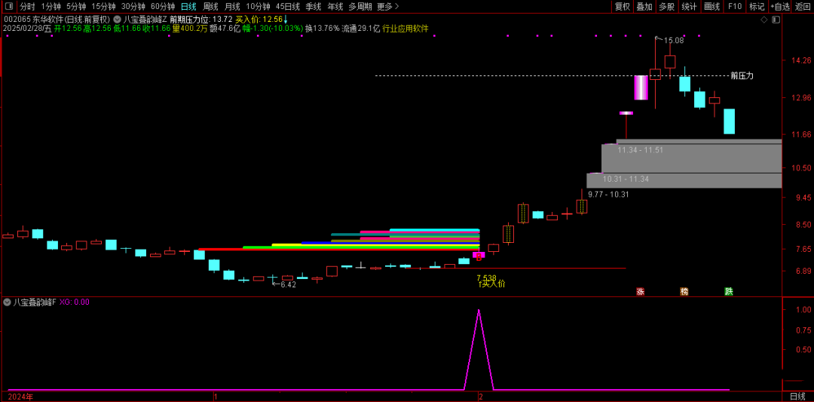The height and width of the screenshot is (402, 814).
Task: Expand the 更多 periods menu
Action: 387,7
